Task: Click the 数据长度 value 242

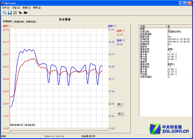Action: point(169,37)
